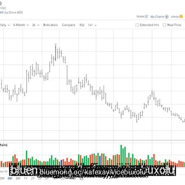
Task: Click the Cboe BZX data source link
Action: [x=16, y=12]
